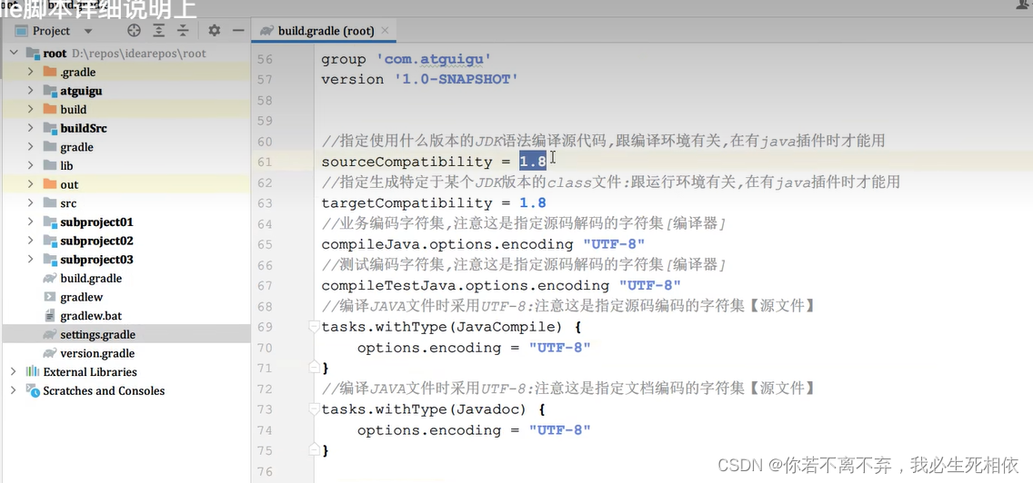Viewport: 1033px width, 483px height.
Task: Click the locate/select opened file target icon
Action: 135,30
